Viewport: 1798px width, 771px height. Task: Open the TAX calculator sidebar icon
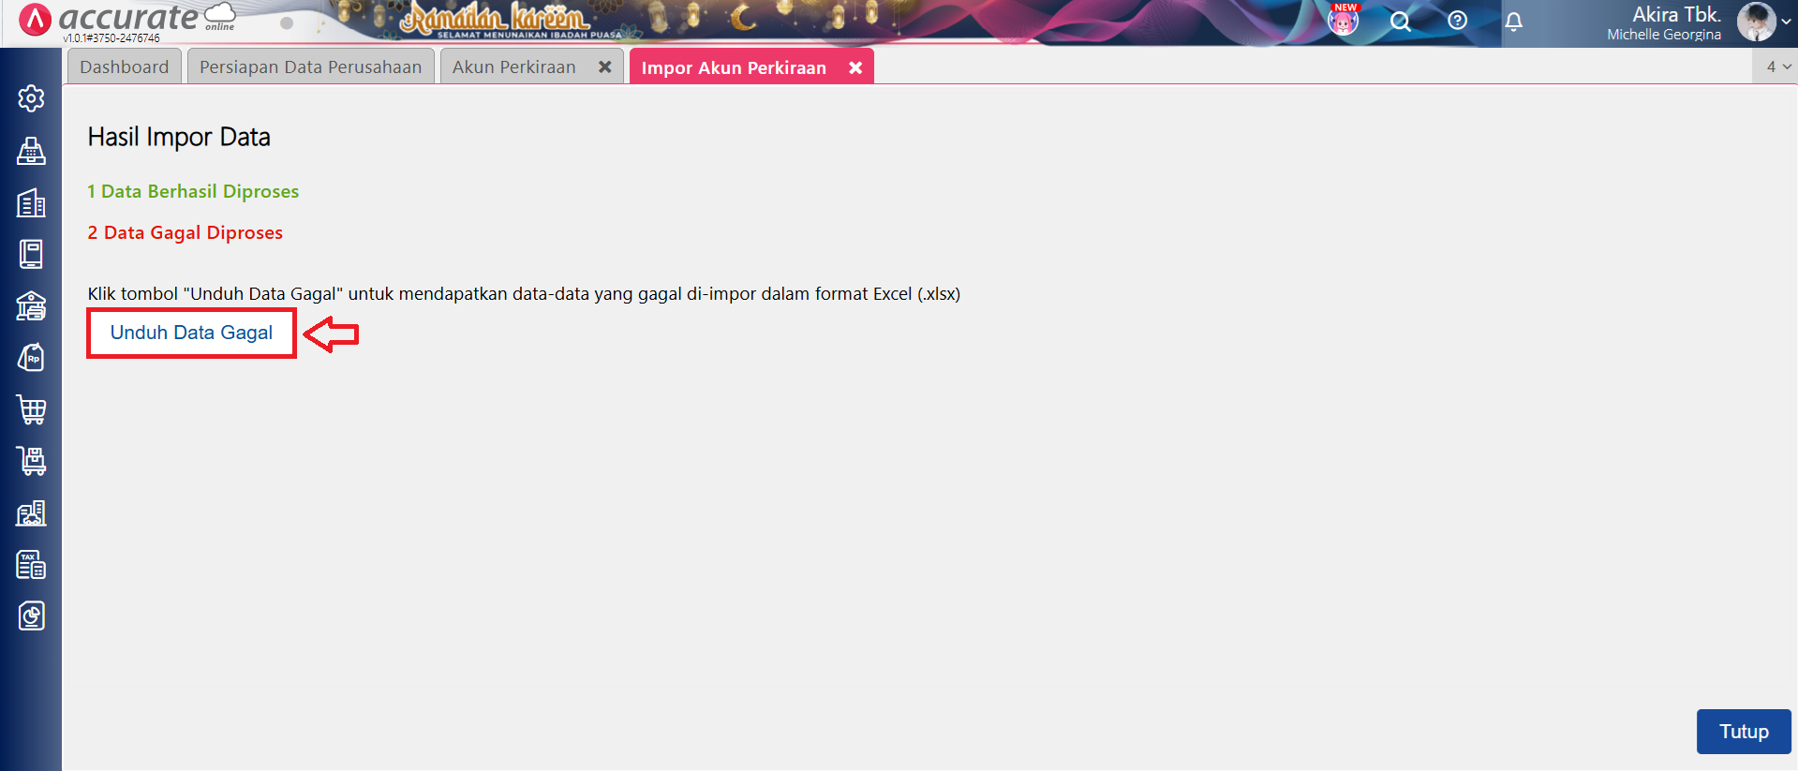(31, 565)
